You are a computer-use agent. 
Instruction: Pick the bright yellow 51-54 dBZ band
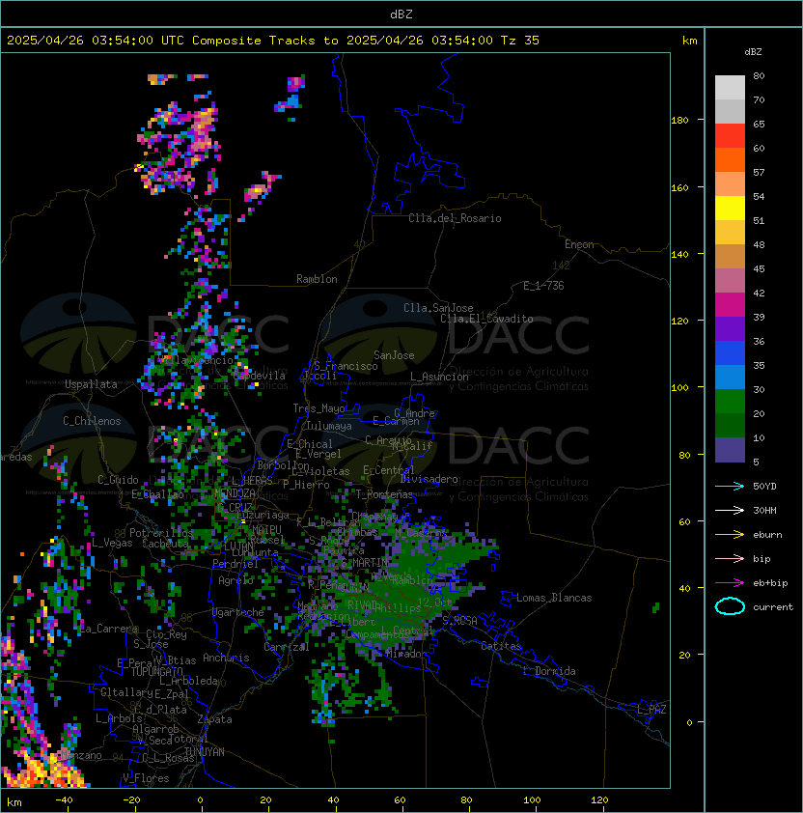point(730,209)
